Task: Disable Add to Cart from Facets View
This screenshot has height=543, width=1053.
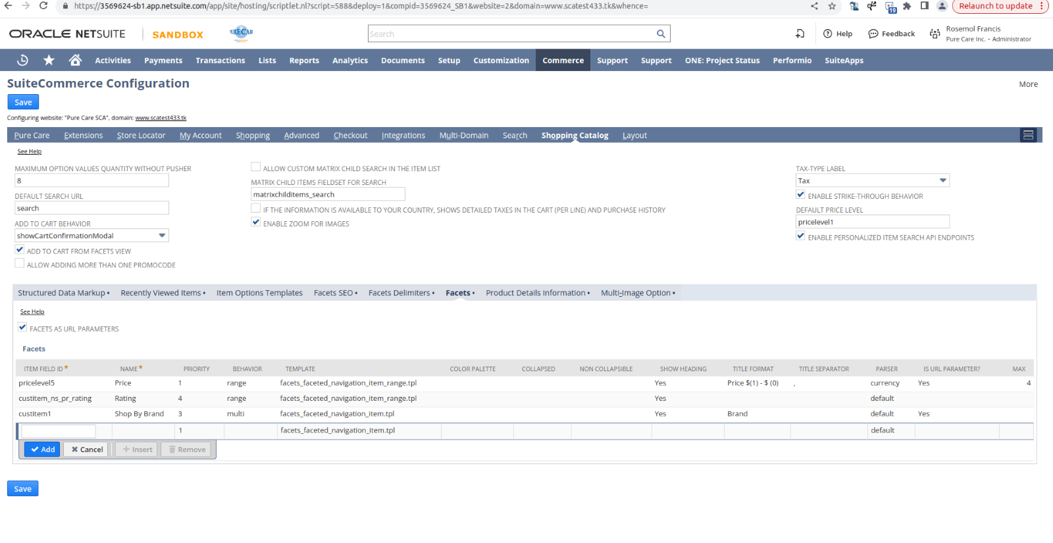Action: (x=20, y=250)
